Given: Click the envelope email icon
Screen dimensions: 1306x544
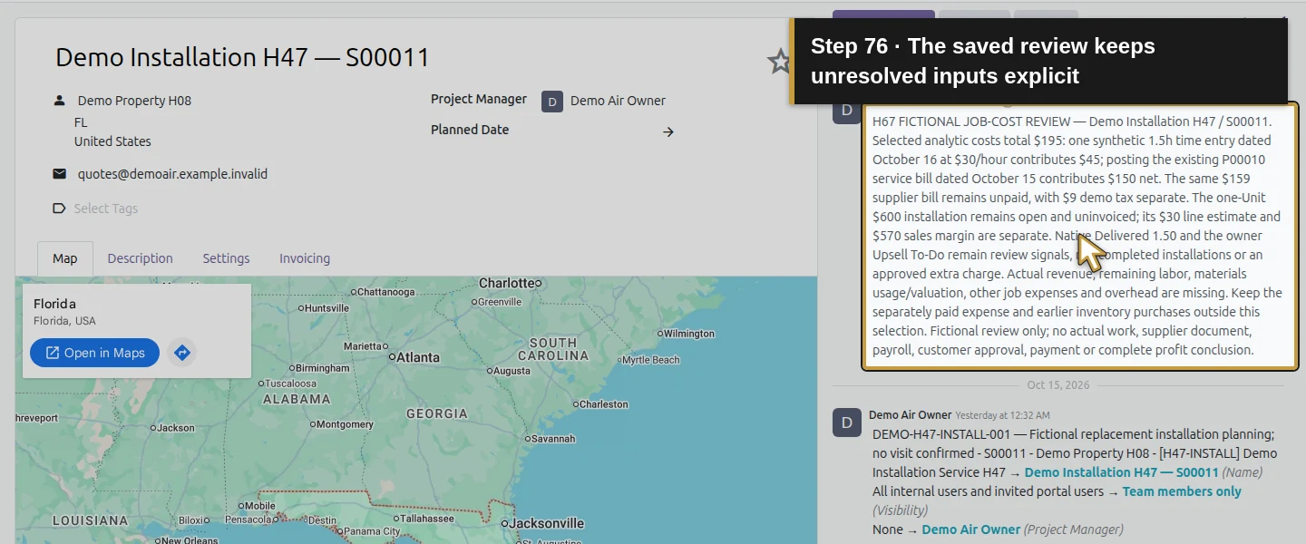Looking at the screenshot, I should point(60,174).
